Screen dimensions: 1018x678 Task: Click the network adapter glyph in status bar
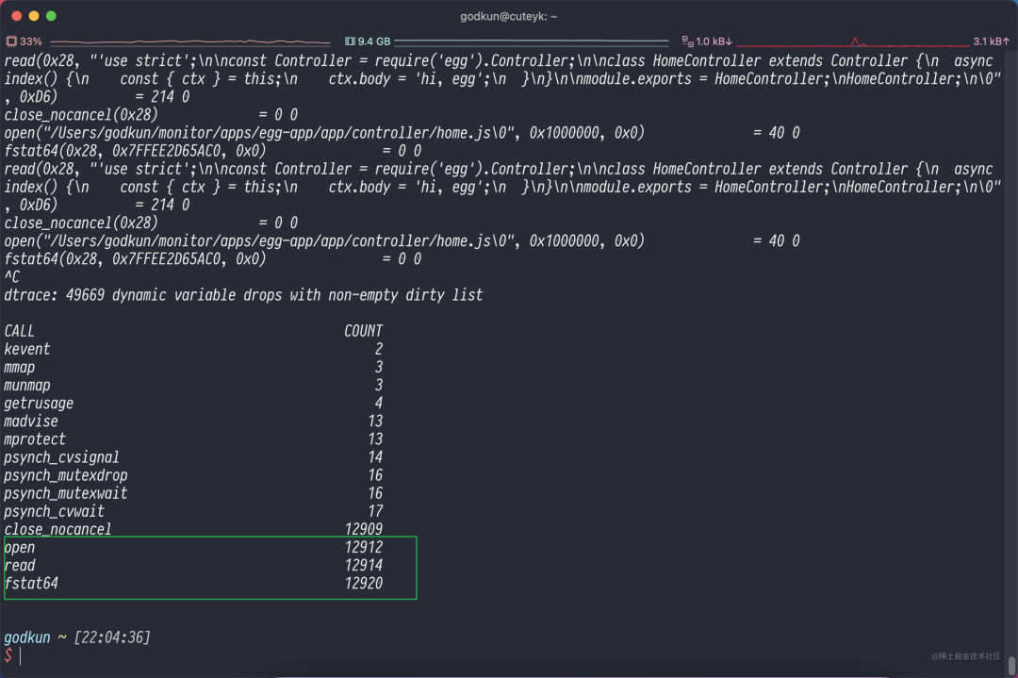(686, 41)
